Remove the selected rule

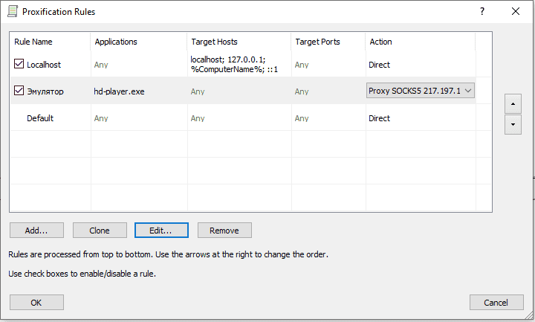pyautogui.click(x=224, y=231)
